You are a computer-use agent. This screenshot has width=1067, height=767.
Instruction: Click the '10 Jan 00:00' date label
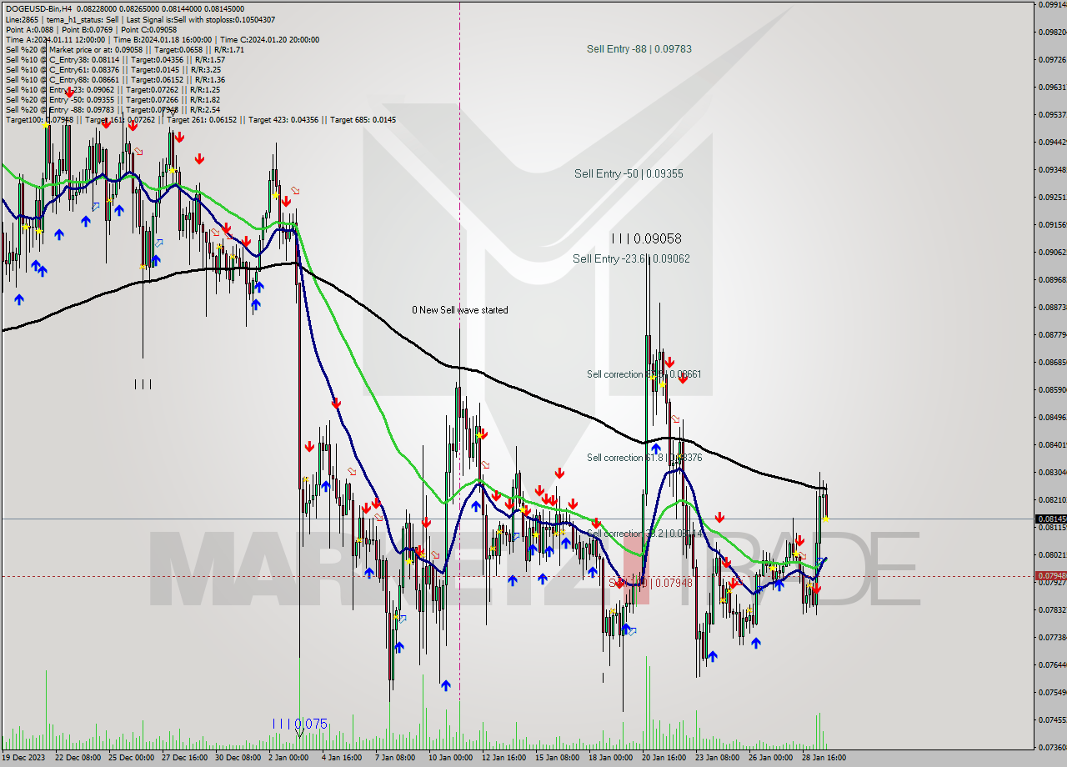tap(451, 758)
